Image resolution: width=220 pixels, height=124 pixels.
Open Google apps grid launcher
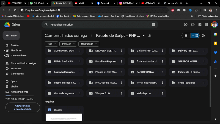click(207, 24)
